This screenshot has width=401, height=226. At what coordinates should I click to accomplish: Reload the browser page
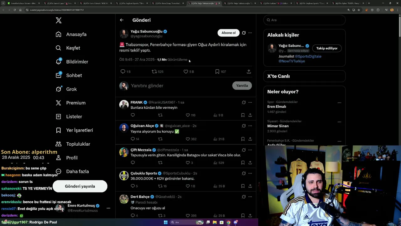14,10
